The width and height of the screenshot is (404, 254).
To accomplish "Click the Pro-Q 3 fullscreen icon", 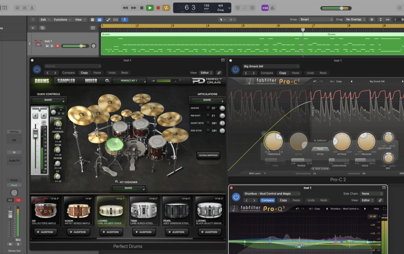I will pos(384,209).
